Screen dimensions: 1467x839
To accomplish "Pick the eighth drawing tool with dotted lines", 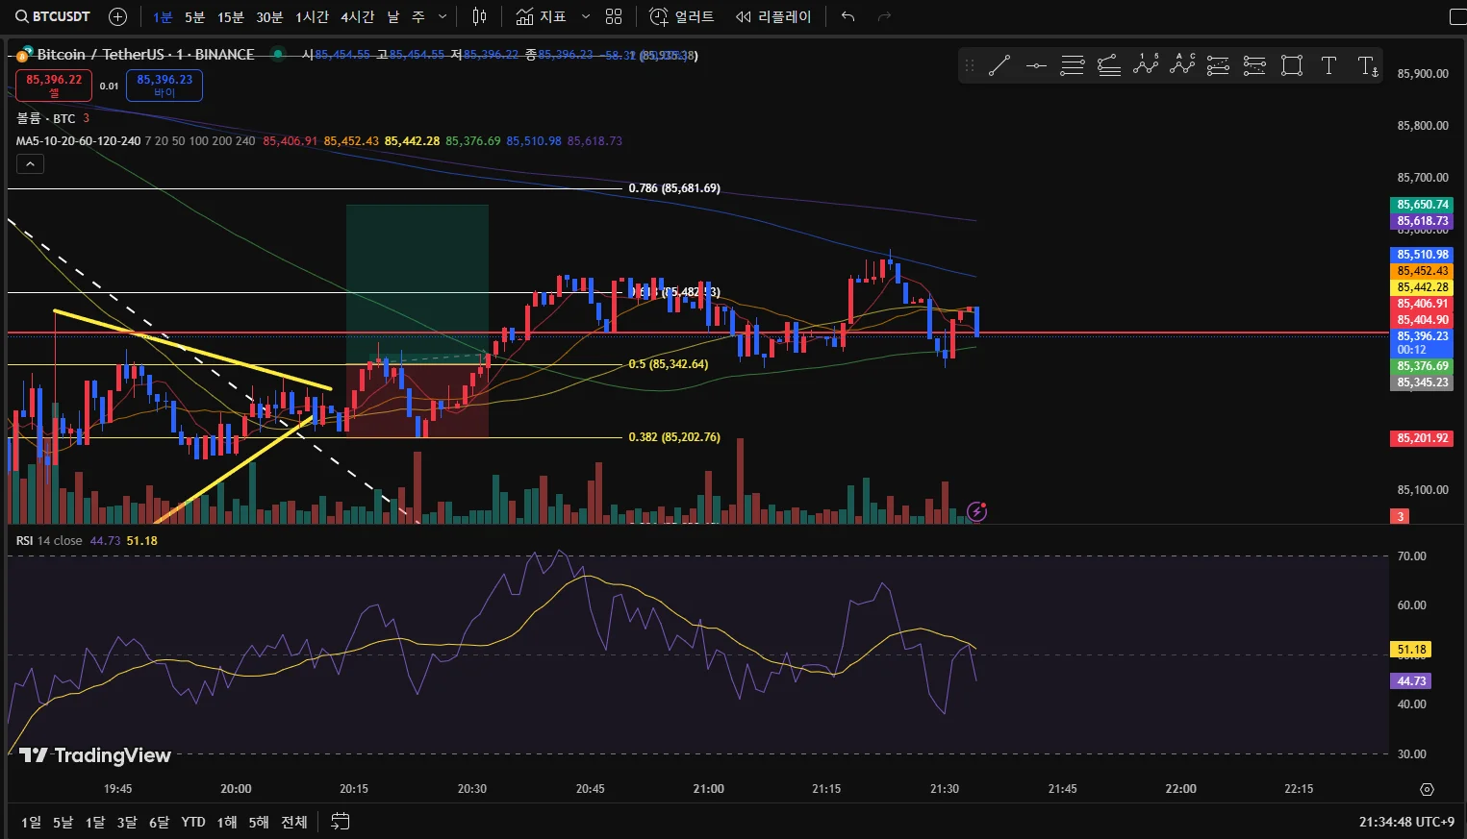I will coord(1219,65).
